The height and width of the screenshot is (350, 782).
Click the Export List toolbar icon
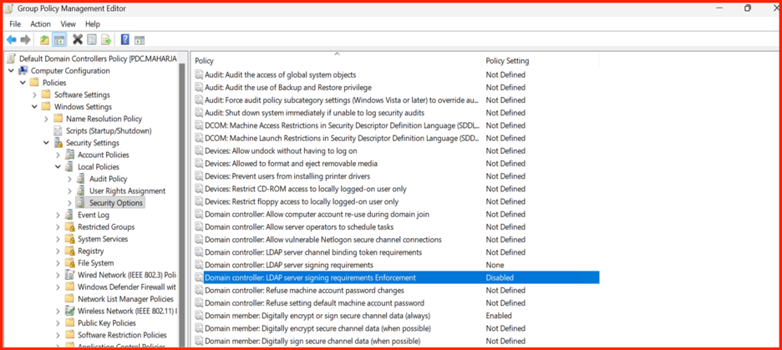pyautogui.click(x=106, y=40)
